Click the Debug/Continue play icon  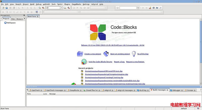click(3, 12)
